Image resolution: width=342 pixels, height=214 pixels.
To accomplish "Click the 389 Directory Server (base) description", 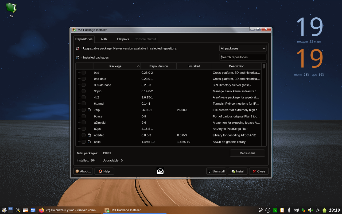I will (x=232, y=85).
